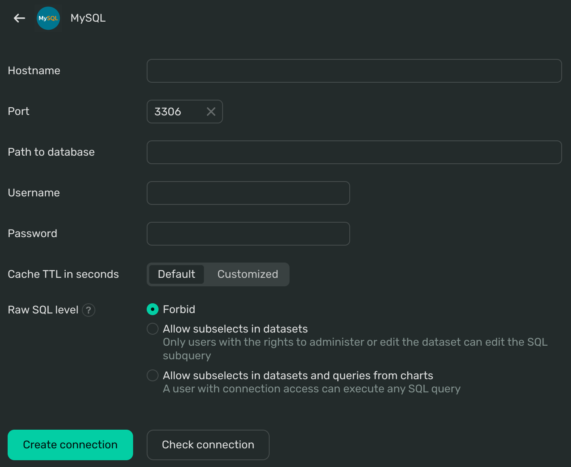Click the Cache TTL in seconds label
This screenshot has width=571, height=467.
63,274
